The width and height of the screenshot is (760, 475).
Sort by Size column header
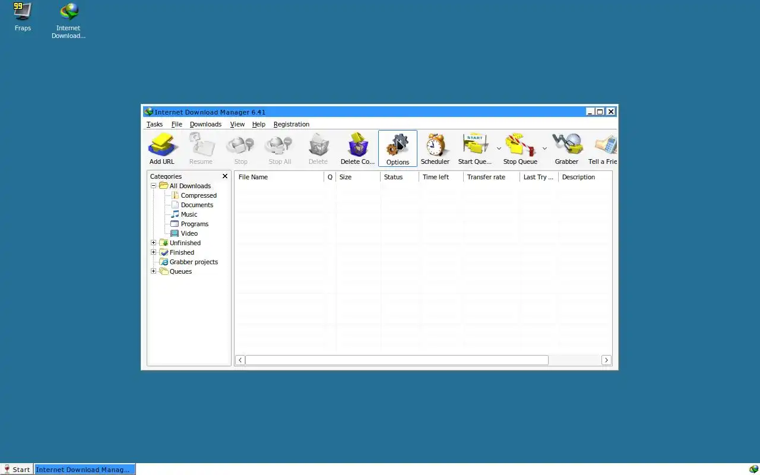point(358,177)
